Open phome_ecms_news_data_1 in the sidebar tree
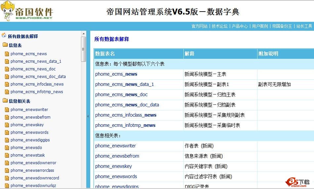The image size is (314, 189). [36, 61]
